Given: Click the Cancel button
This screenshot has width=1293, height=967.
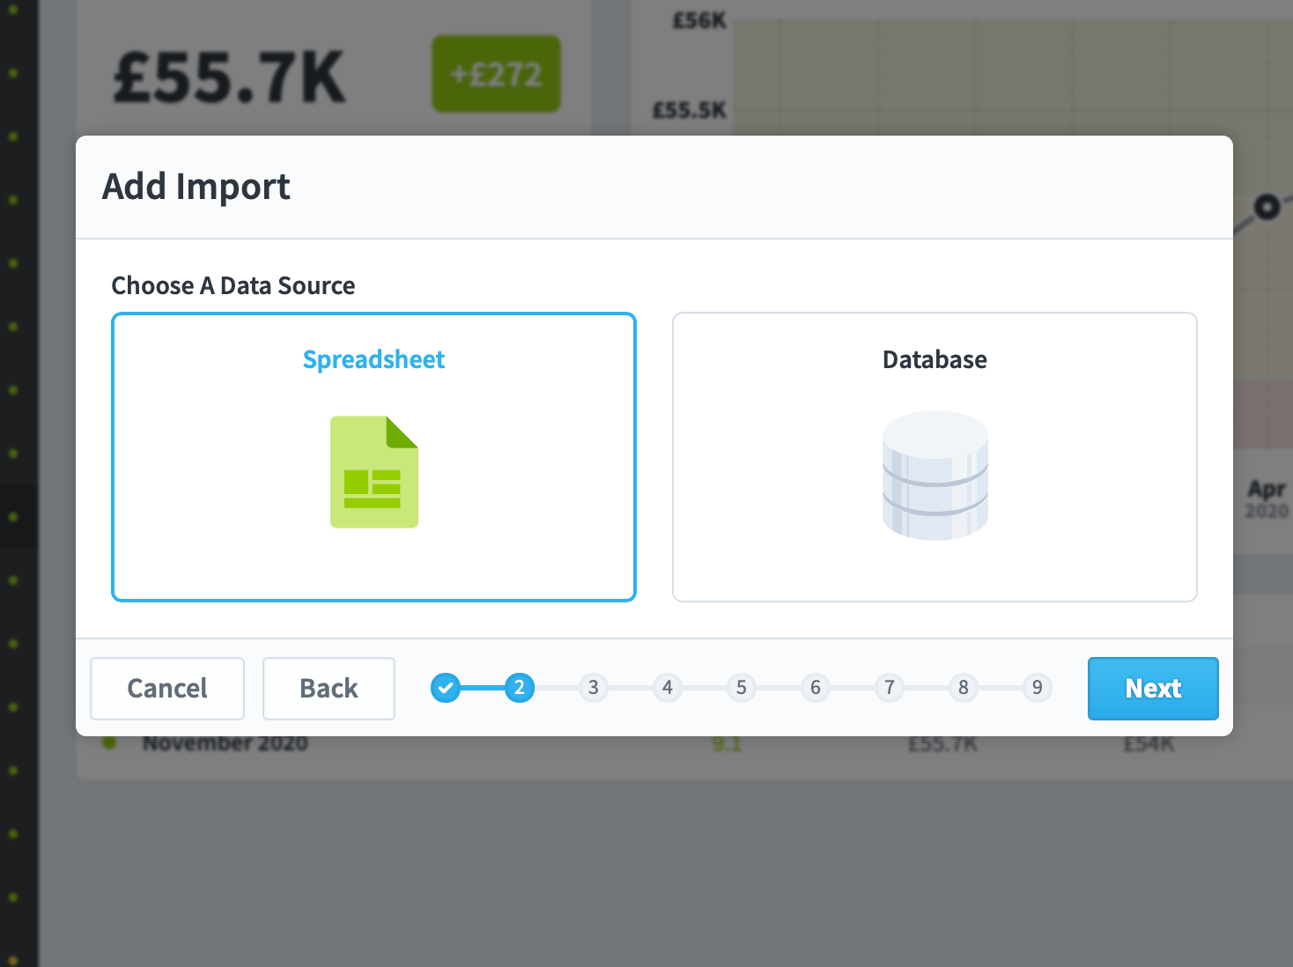Looking at the screenshot, I should (x=166, y=689).
